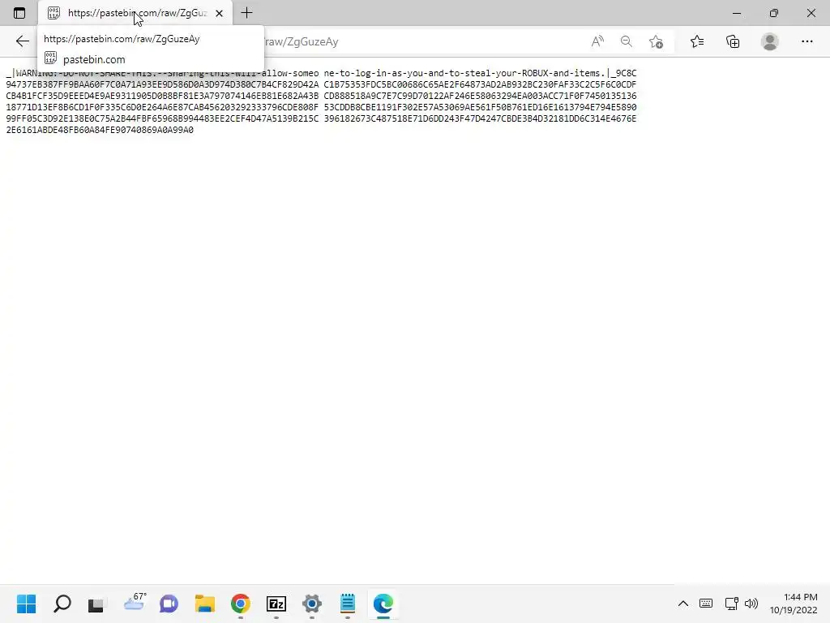Open the Collections icon

(x=733, y=41)
